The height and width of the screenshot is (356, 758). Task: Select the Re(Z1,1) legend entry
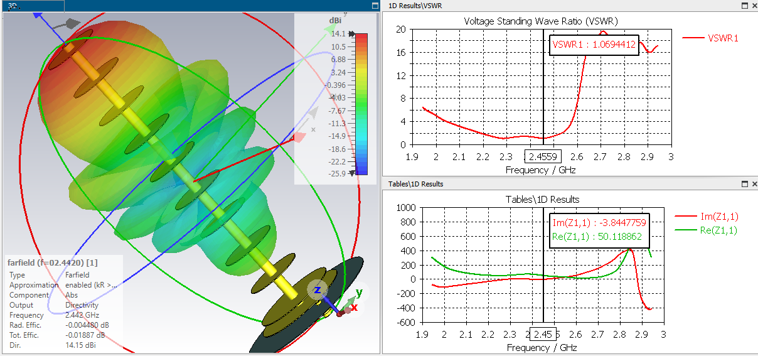[x=707, y=230]
